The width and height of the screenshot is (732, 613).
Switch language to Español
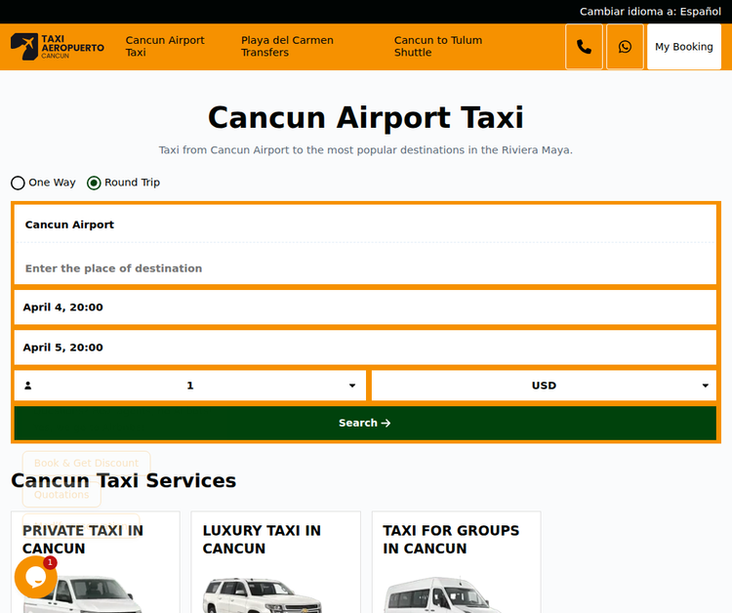(650, 11)
